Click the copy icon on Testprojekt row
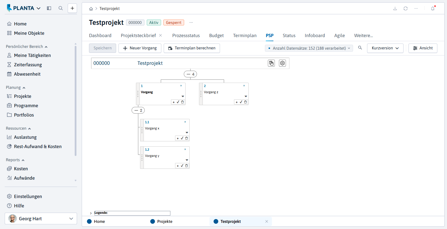 point(271,63)
